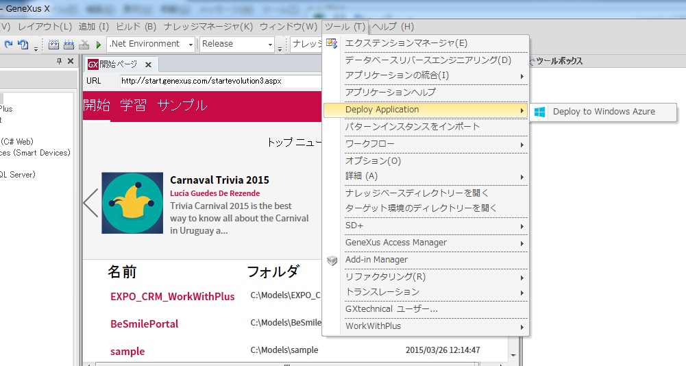Expand ワークフロー submenu
The width and height of the screenshot is (686, 366).
tap(522, 145)
